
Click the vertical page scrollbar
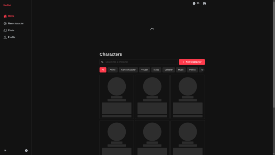pos(274,55)
